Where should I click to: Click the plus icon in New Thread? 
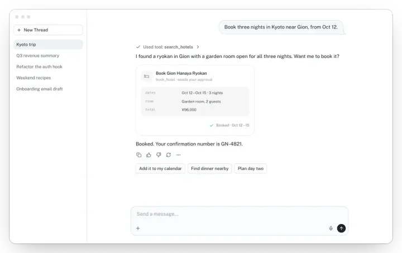pyautogui.click(x=19, y=30)
